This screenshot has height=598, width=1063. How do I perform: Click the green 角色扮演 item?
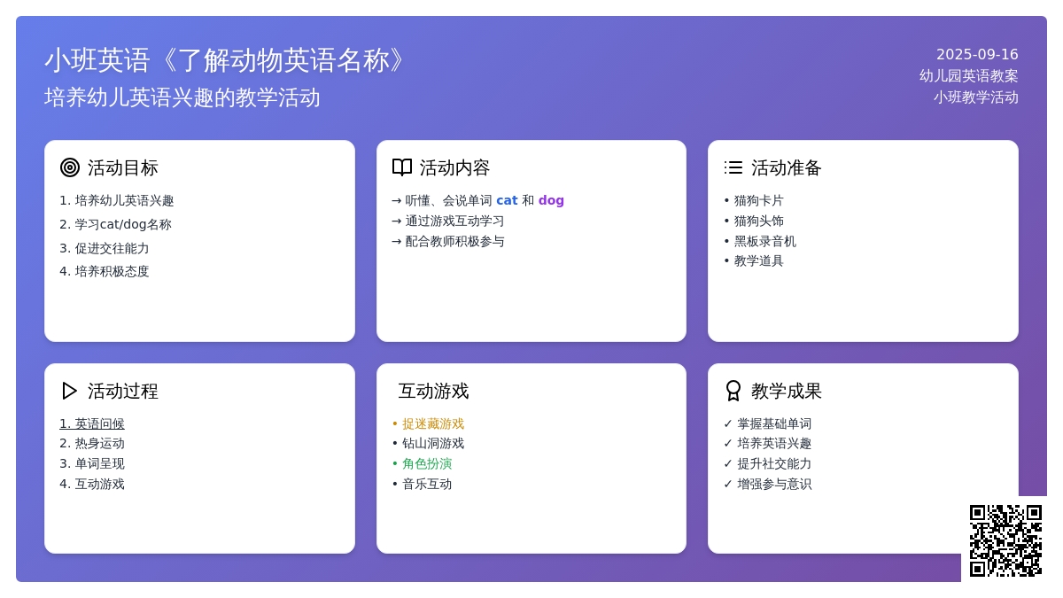point(426,463)
